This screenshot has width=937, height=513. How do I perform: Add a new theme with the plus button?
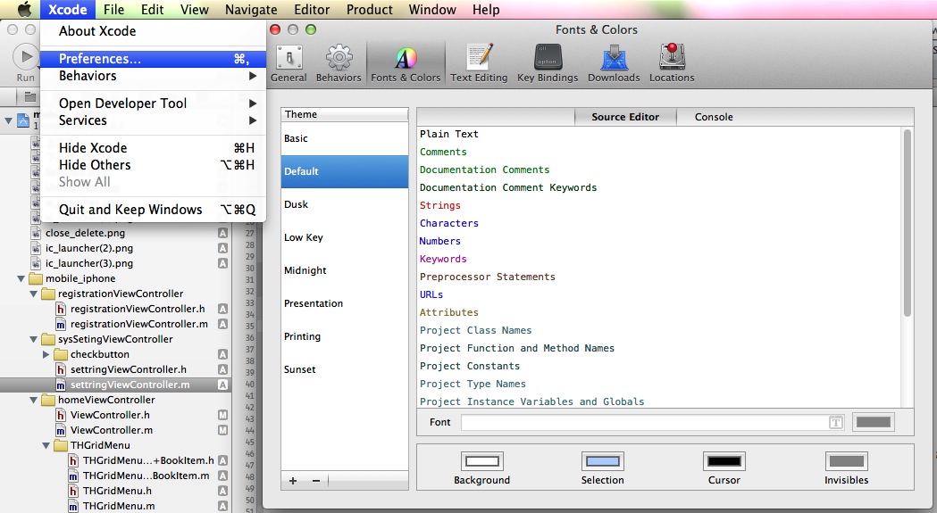pos(293,481)
